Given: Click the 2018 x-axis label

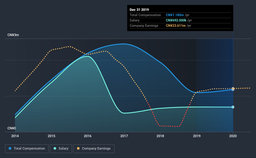Looking at the screenshot, I should pyautogui.click(x=160, y=136).
